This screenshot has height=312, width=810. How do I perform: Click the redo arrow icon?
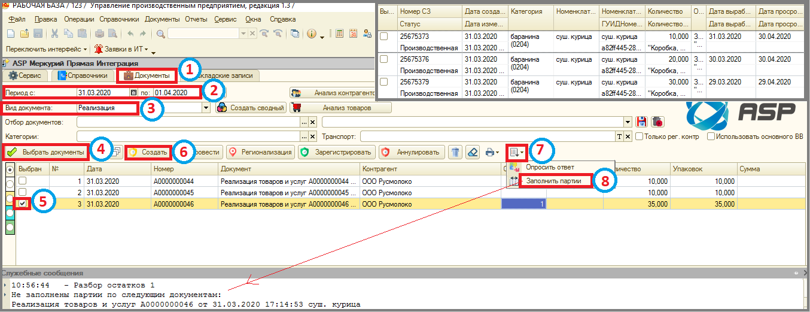pyautogui.click(x=143, y=34)
